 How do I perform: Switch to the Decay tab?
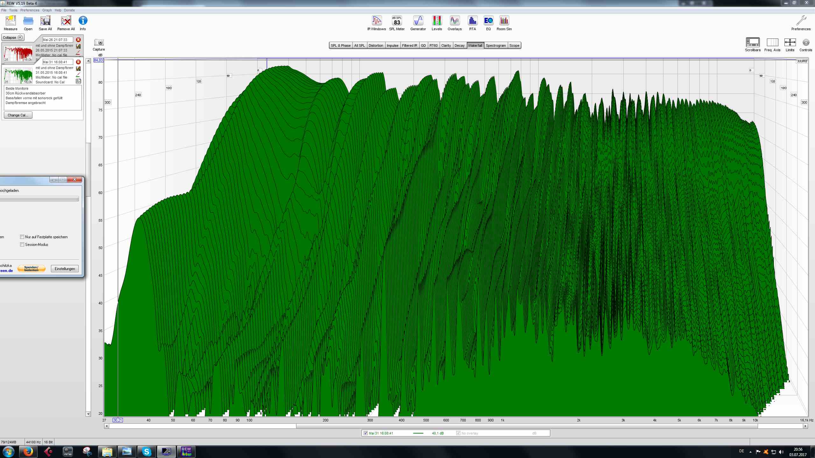[x=459, y=45]
